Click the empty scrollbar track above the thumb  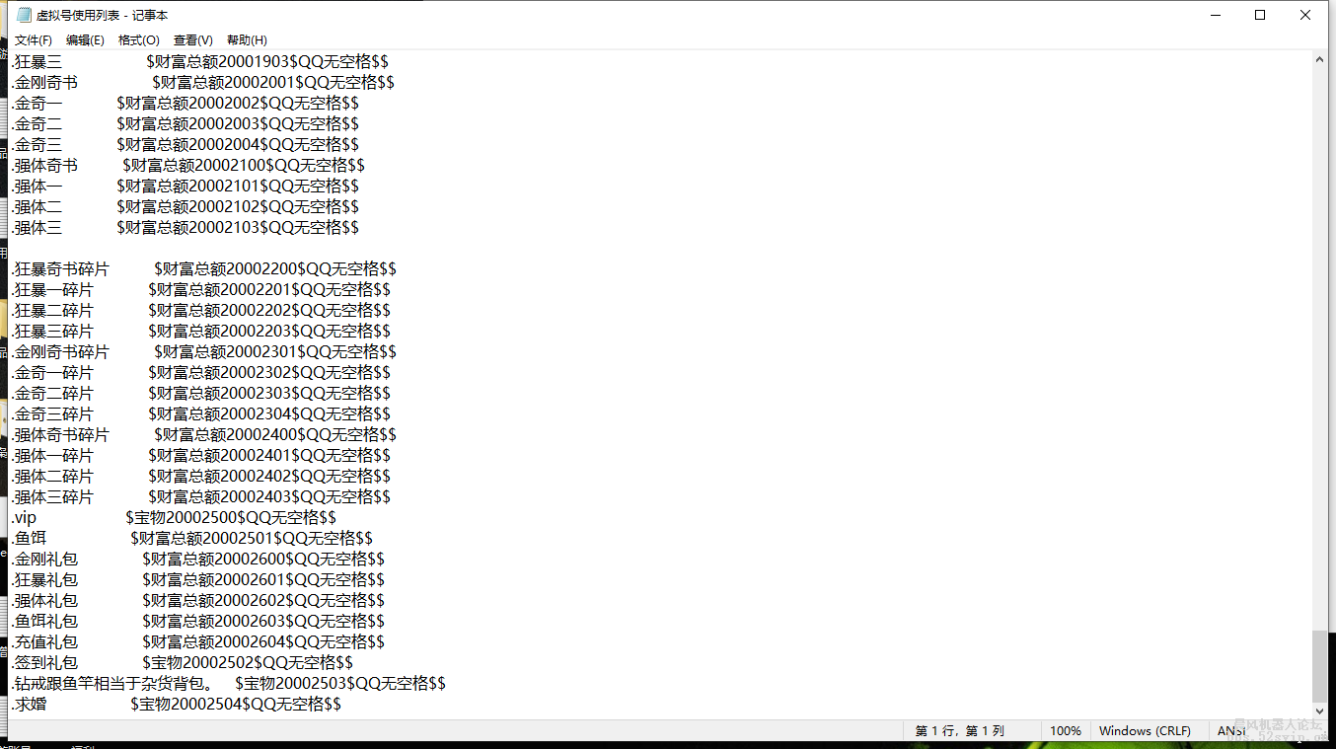click(x=1320, y=345)
